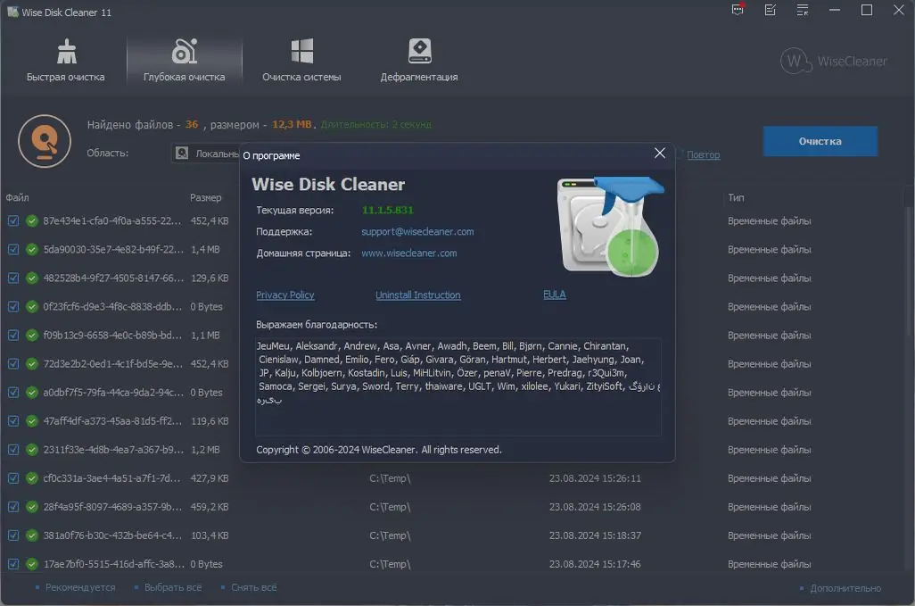The width and height of the screenshot is (915, 606).
Task: Select file name 381a0f76-b30c-432b-be64-c4
Action: 112,535
